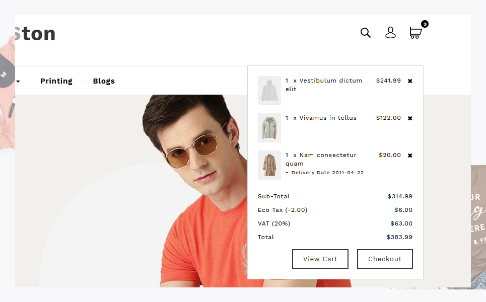Click the grey jacket thumbnail

[269, 128]
